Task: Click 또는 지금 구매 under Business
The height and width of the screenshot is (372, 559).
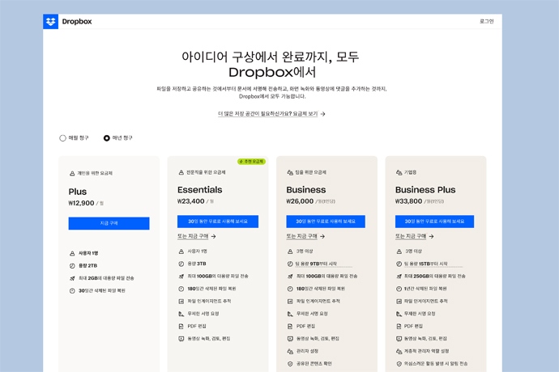Action: 305,237
